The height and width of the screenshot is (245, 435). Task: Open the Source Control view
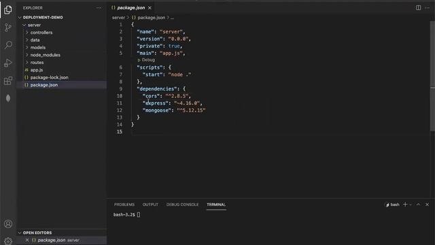coord(8,27)
